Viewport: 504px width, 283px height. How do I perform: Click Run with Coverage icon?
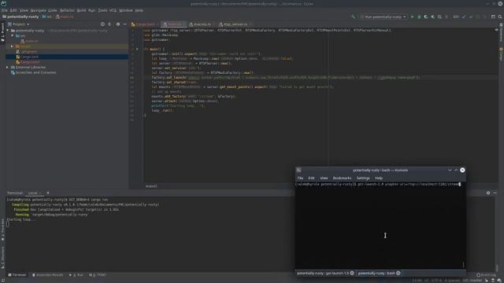coord(426,17)
